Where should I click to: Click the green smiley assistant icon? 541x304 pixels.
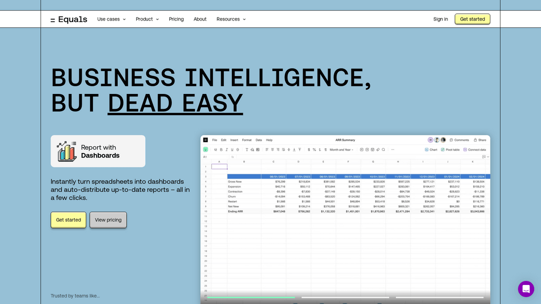pyautogui.click(x=205, y=149)
